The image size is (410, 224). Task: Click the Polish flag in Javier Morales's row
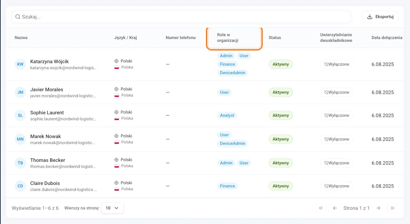click(117, 95)
